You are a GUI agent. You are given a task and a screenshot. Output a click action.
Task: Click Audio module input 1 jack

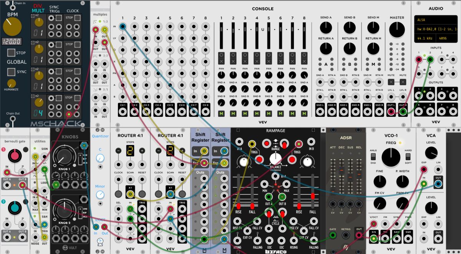point(419,59)
